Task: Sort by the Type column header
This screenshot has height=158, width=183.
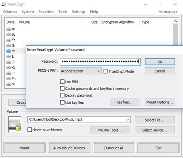Action: coord(156,22)
